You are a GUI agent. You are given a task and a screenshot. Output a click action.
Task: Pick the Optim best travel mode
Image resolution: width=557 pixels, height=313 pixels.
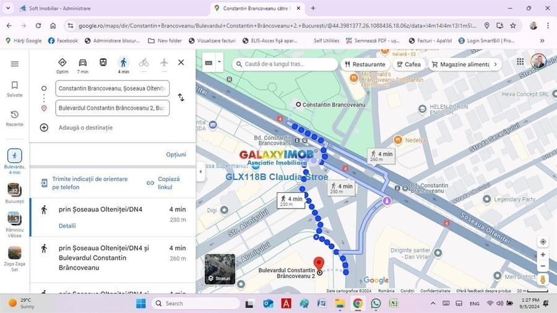(62, 63)
